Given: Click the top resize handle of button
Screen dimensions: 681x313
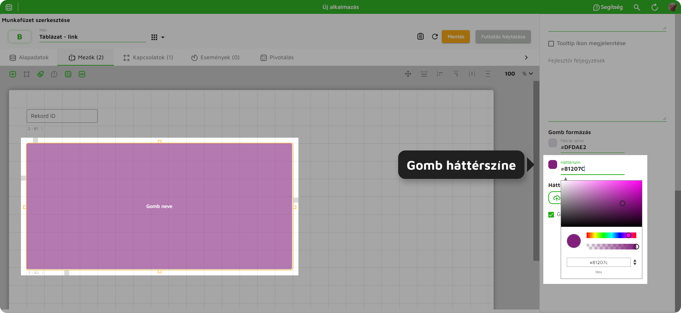Looking at the screenshot, I should (160, 141).
